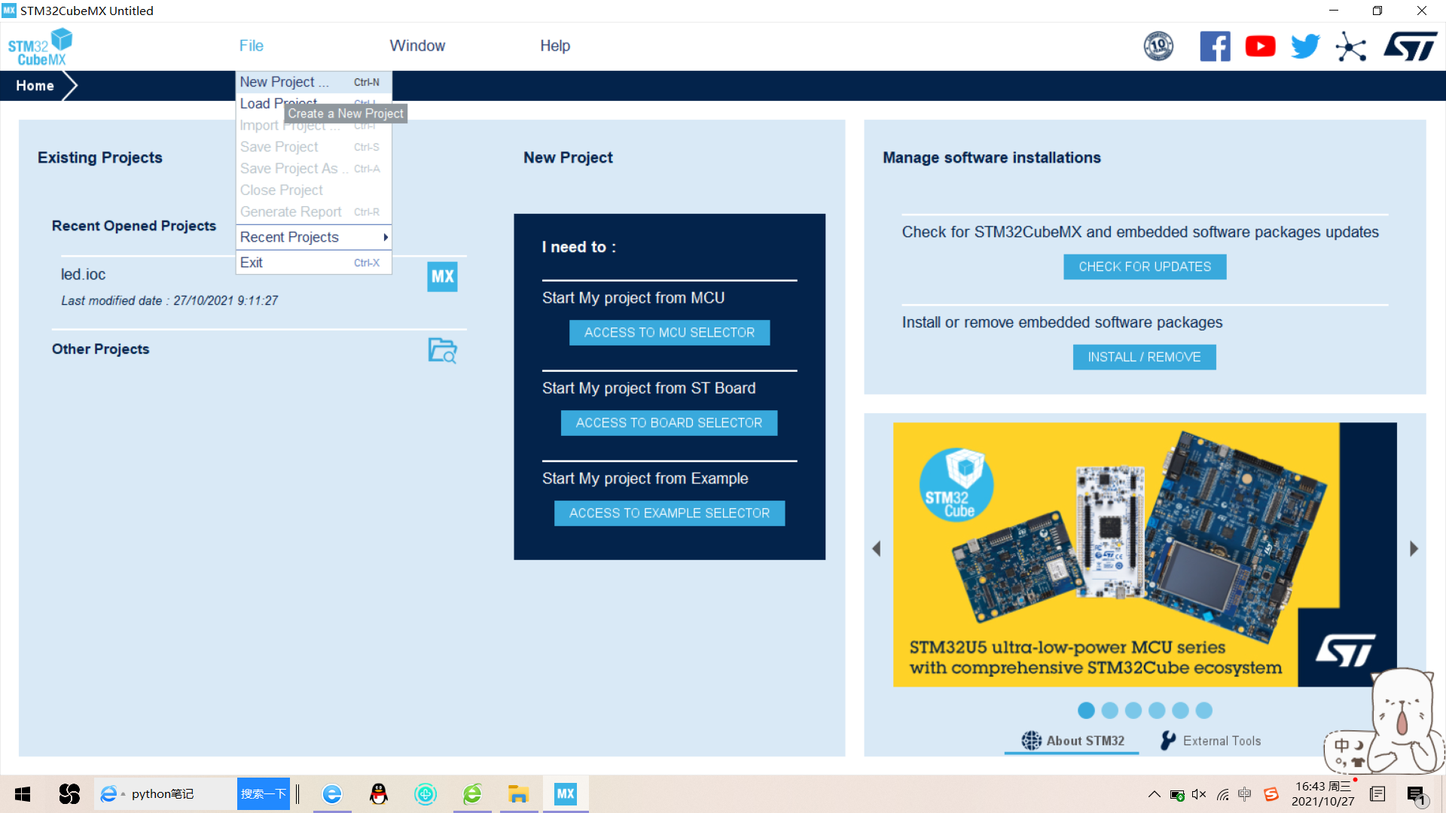This screenshot has width=1446, height=813.
Task: Select the sixth carousel dot
Action: pyautogui.click(x=1203, y=711)
